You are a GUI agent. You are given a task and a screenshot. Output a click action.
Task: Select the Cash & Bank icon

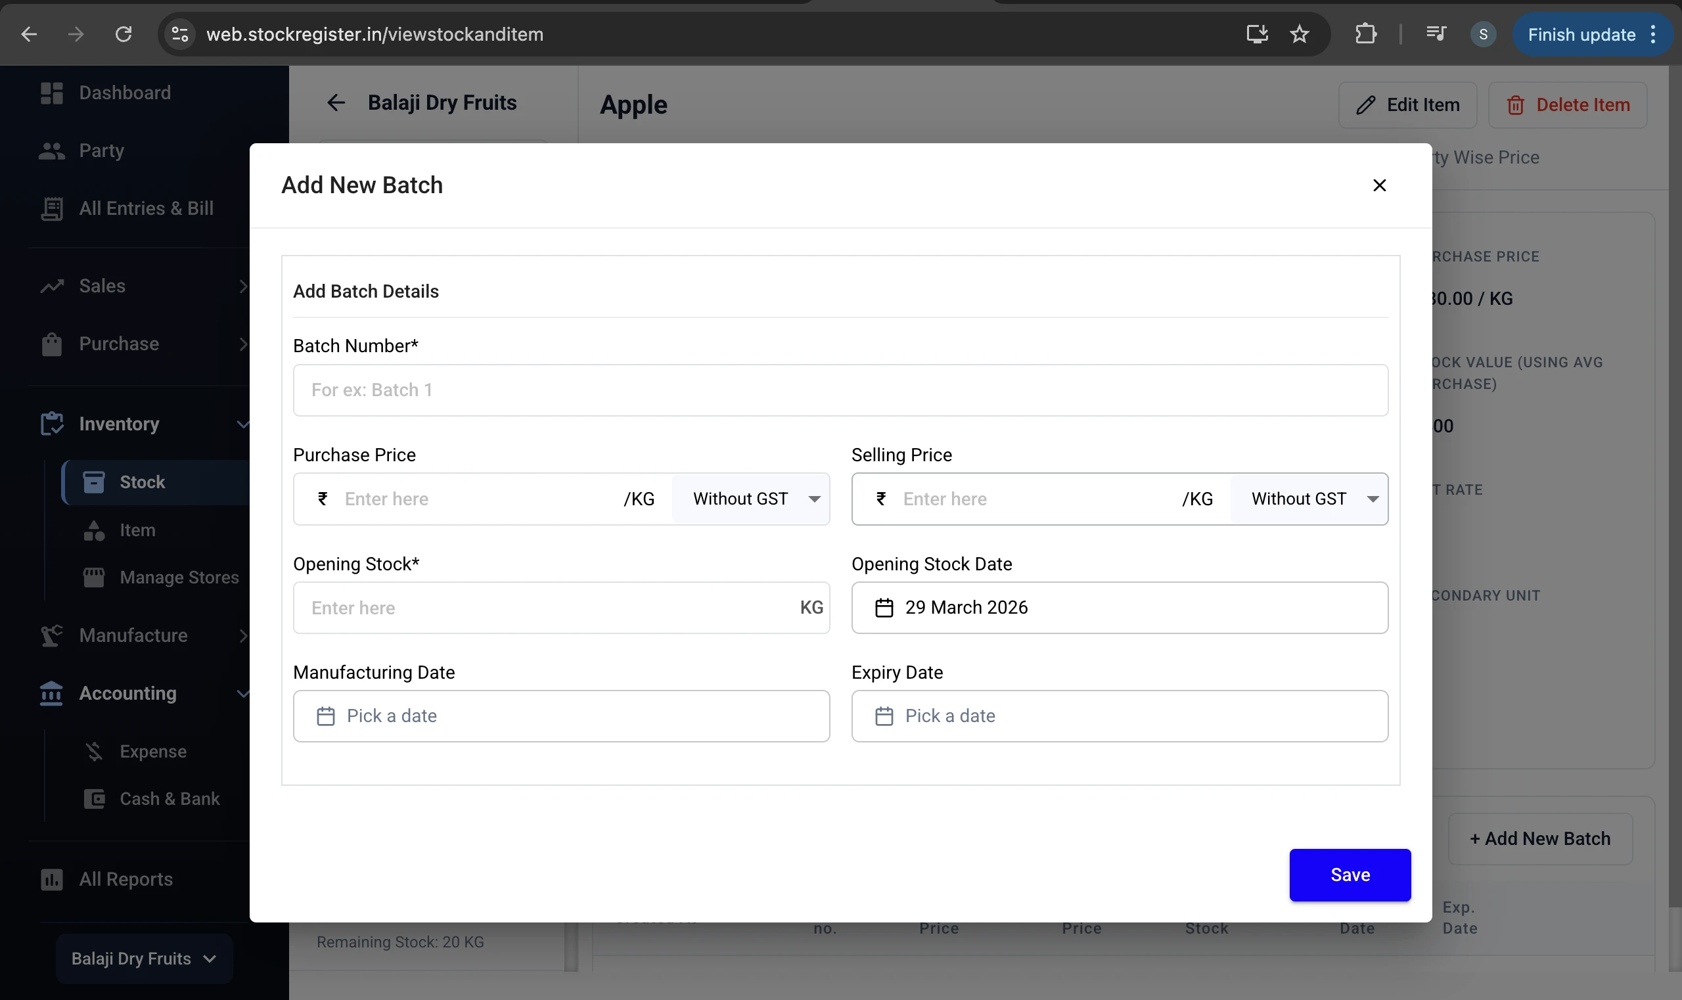(x=95, y=798)
